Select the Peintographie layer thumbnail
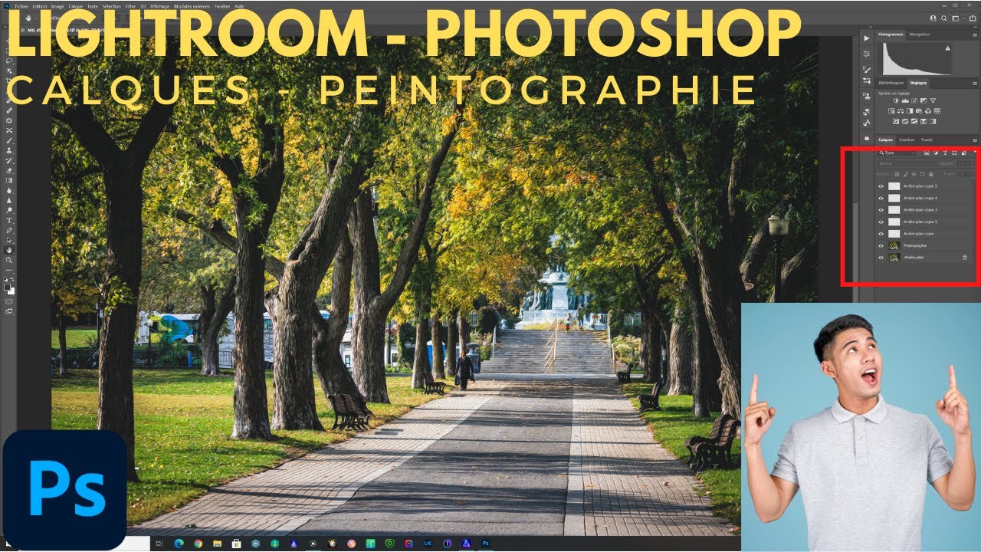This screenshot has width=981, height=552. point(894,245)
